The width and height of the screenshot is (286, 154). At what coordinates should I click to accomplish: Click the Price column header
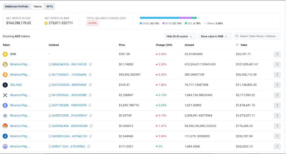[122, 45]
